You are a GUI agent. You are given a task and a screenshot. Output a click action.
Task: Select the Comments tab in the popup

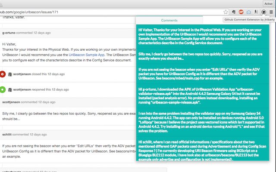(x=169, y=20)
